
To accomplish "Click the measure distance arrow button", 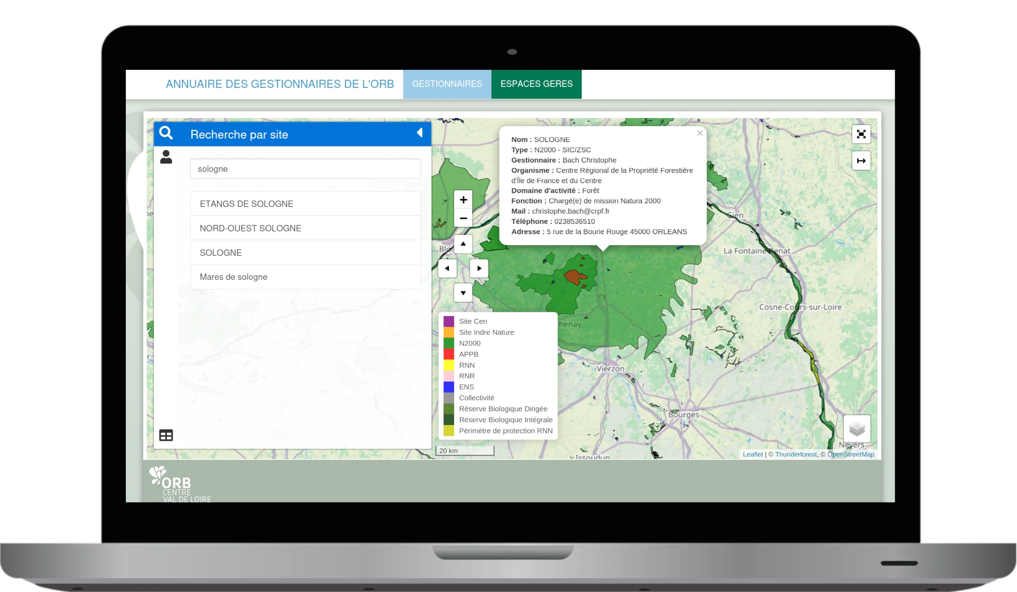I will (861, 161).
